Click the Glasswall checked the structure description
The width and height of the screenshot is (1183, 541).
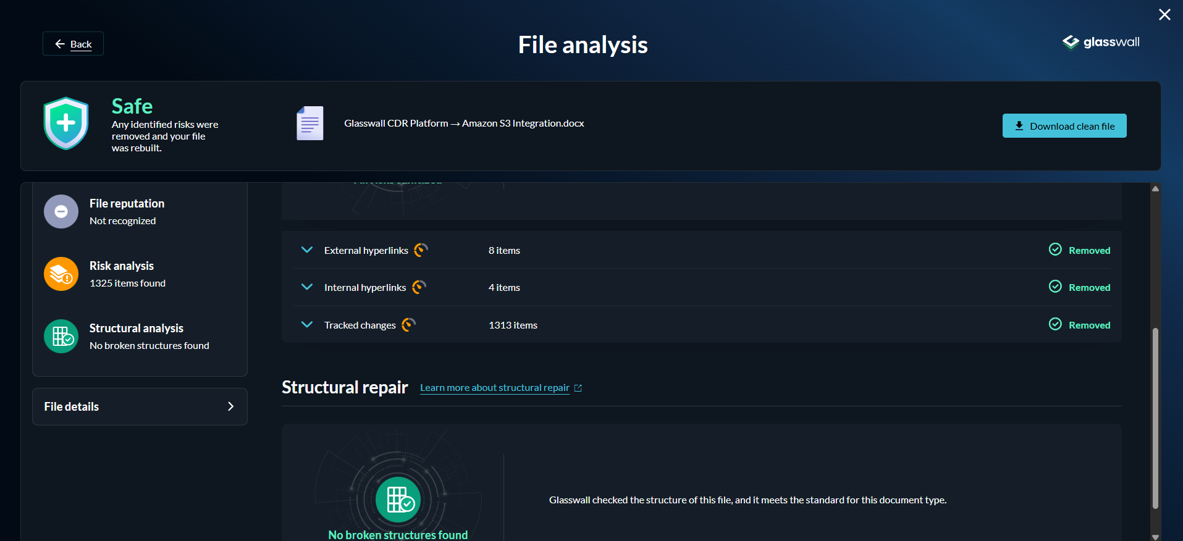[x=747, y=500]
